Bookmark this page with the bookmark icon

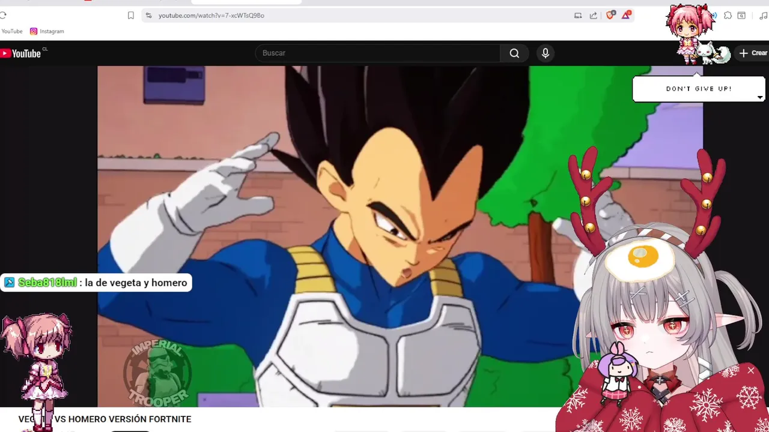(131, 16)
